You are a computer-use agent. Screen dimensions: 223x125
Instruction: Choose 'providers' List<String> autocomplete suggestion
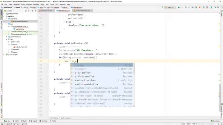pos(102,69)
